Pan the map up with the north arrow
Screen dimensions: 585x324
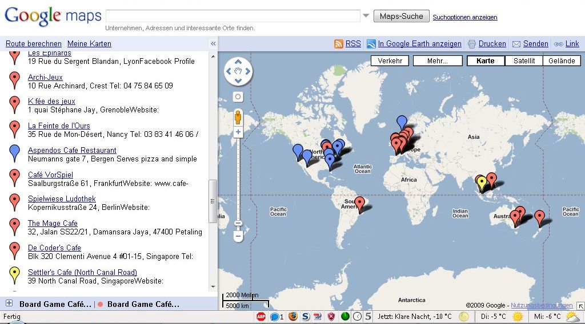[x=238, y=62]
